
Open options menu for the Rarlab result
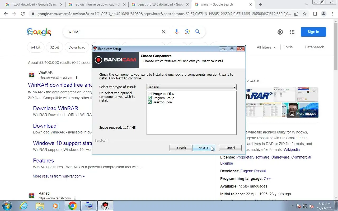[x=75, y=198]
